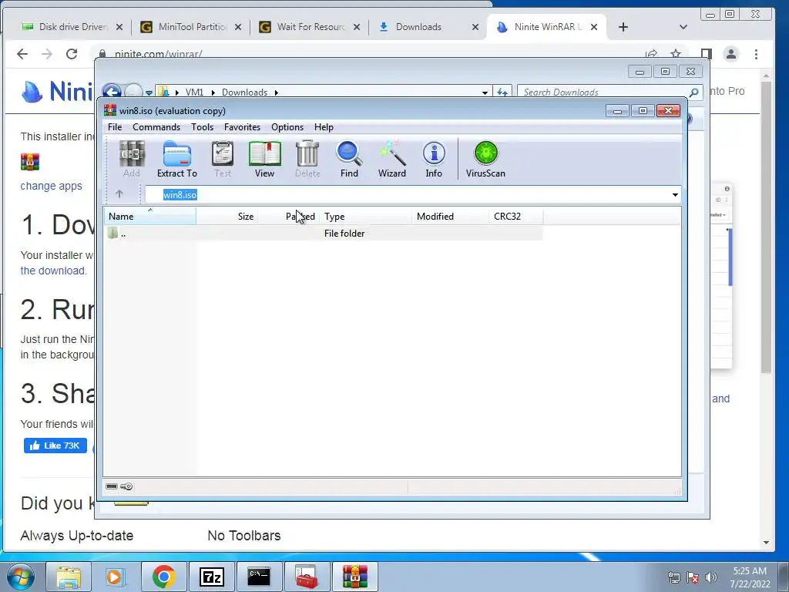Viewport: 789px width, 592px height.
Task: Open Chrome side panel icon
Action: (706, 54)
